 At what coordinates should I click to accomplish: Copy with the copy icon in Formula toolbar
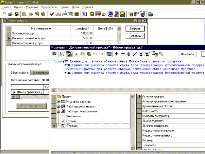[82, 54]
